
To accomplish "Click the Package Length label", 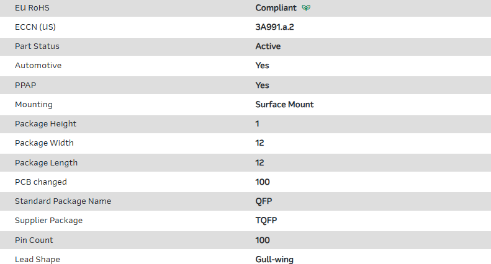I will tap(46, 163).
